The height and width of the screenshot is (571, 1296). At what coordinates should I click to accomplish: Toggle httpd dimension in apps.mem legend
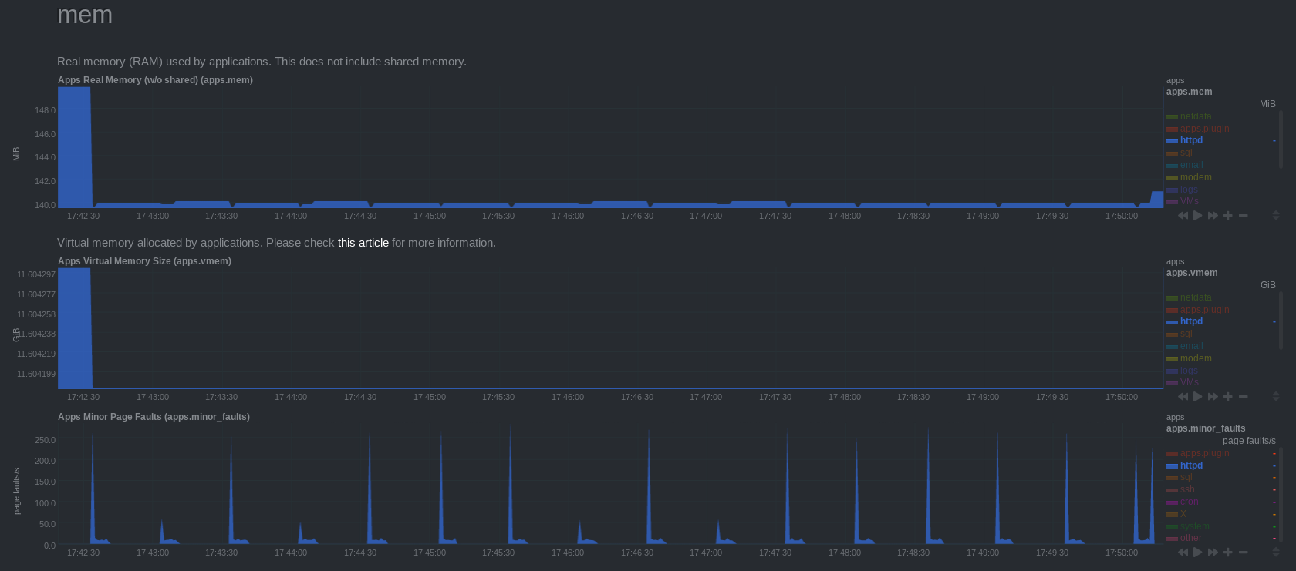(1191, 140)
